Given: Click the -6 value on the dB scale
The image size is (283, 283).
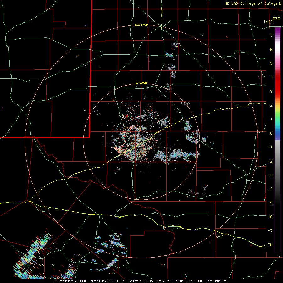Looking at the screenshot, I should (x=270, y=217).
